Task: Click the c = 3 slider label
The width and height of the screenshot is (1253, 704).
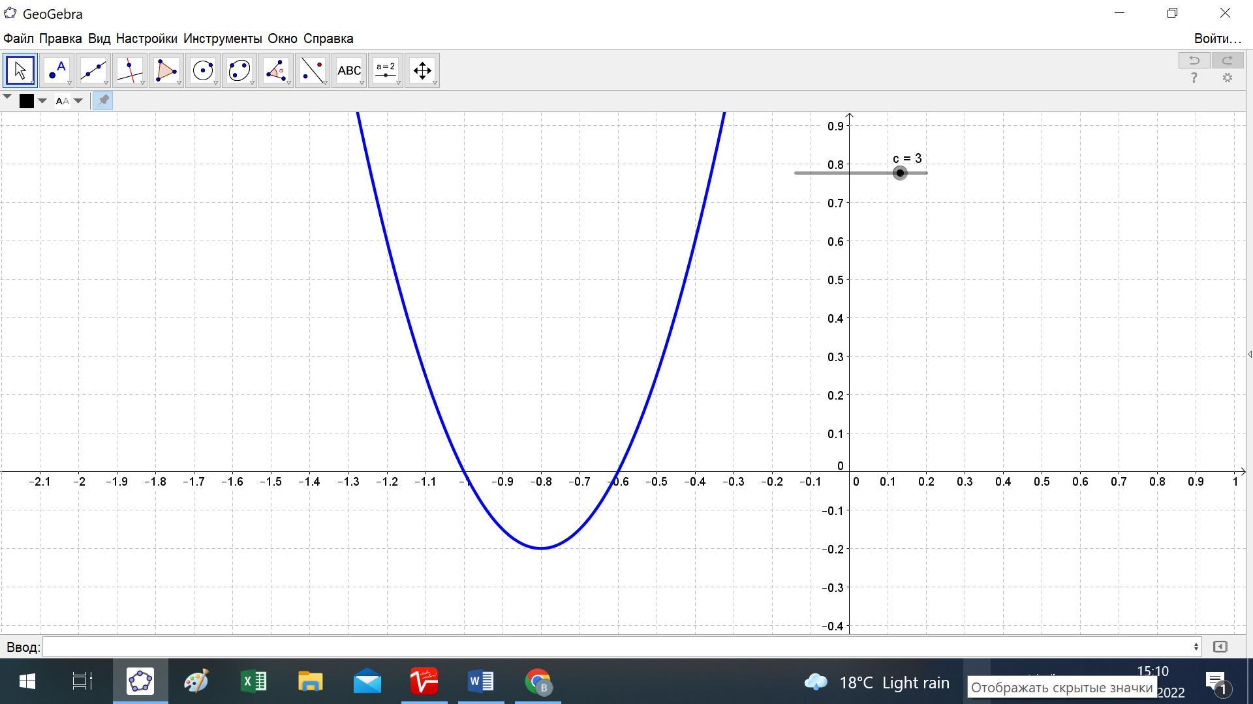Action: click(907, 158)
